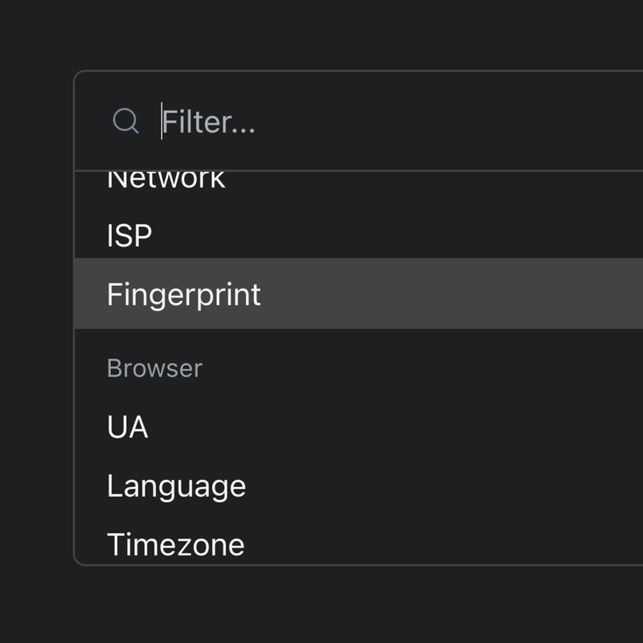Select Timezone at the list bottom
Screen dimensions: 643x643
point(358,544)
